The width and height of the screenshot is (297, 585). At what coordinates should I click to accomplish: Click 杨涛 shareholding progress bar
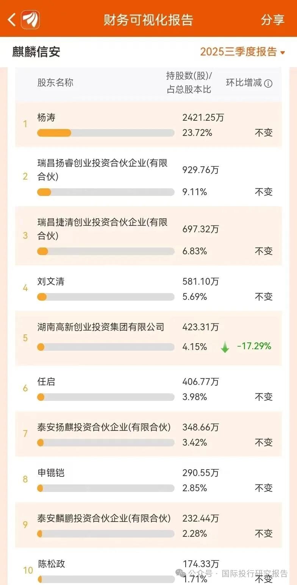click(x=106, y=133)
